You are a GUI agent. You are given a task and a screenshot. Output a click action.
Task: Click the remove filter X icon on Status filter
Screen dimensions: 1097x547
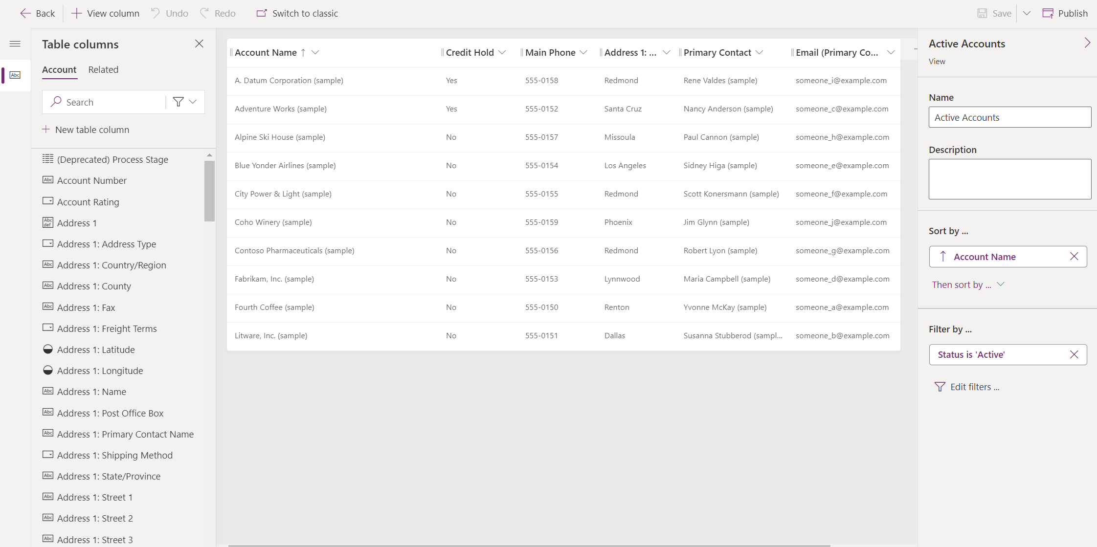[x=1074, y=354]
